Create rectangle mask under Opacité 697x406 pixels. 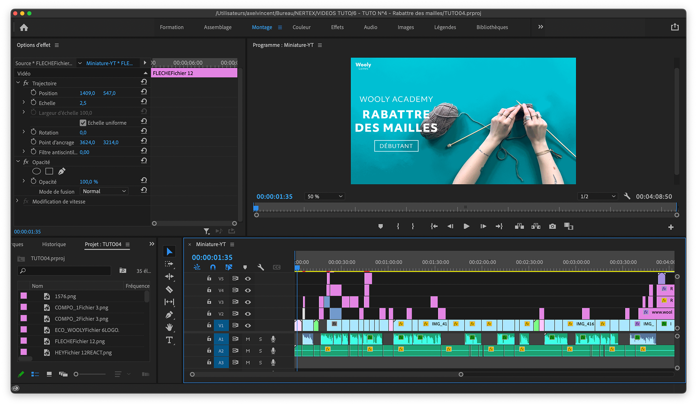49,171
